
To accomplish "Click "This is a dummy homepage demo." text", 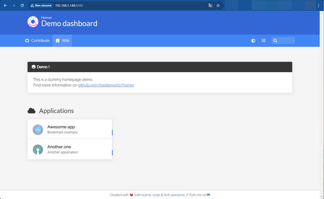I will pyautogui.click(x=63, y=79).
